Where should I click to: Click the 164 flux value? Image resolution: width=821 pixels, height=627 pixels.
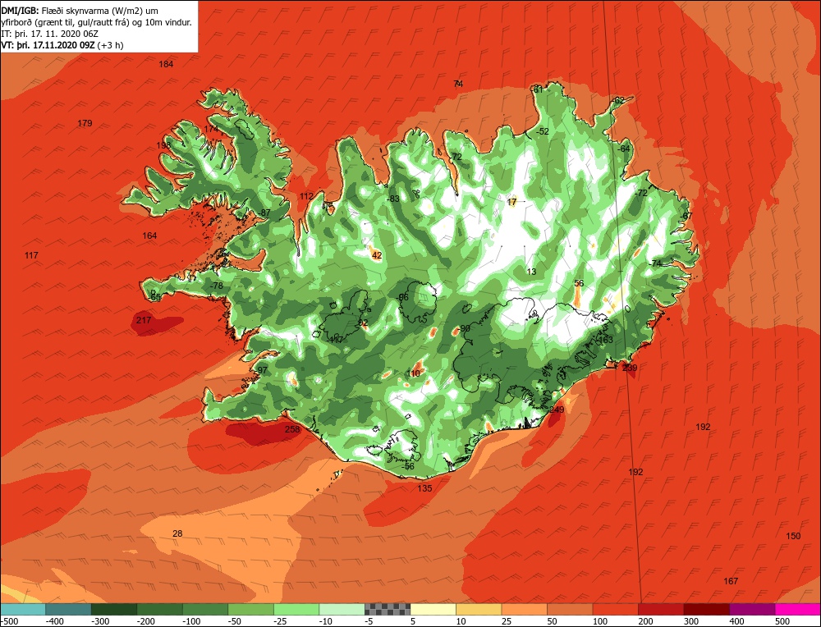(149, 236)
